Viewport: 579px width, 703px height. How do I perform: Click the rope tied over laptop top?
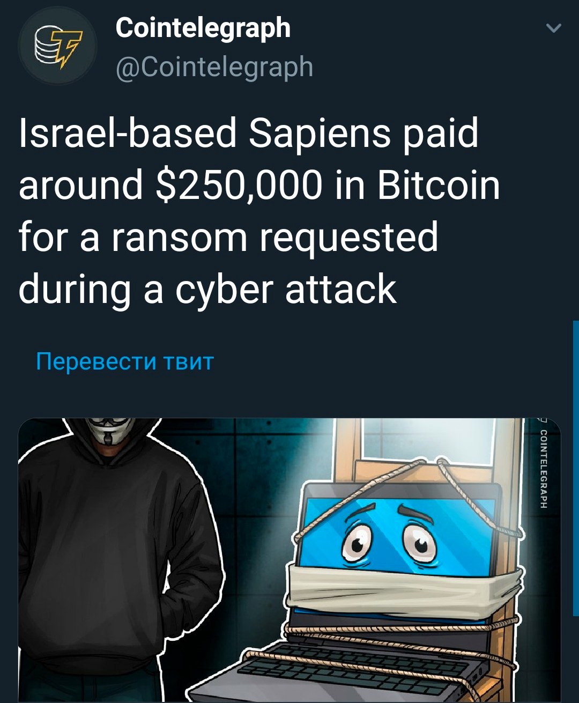click(x=407, y=493)
